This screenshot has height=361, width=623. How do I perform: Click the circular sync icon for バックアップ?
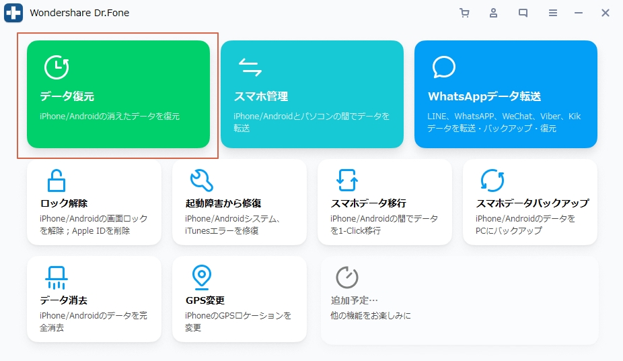tap(492, 180)
